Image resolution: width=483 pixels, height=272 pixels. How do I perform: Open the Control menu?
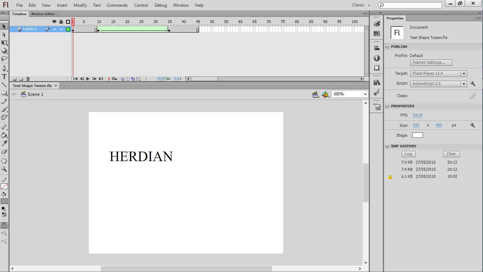pos(141,5)
